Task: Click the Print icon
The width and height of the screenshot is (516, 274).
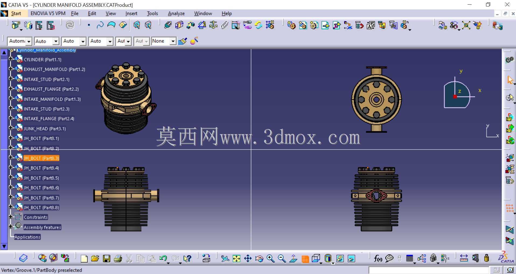Action: 118,259
